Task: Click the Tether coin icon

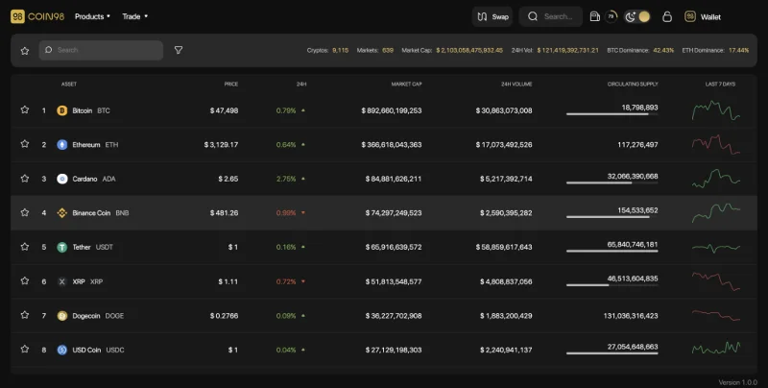Action: (61, 248)
